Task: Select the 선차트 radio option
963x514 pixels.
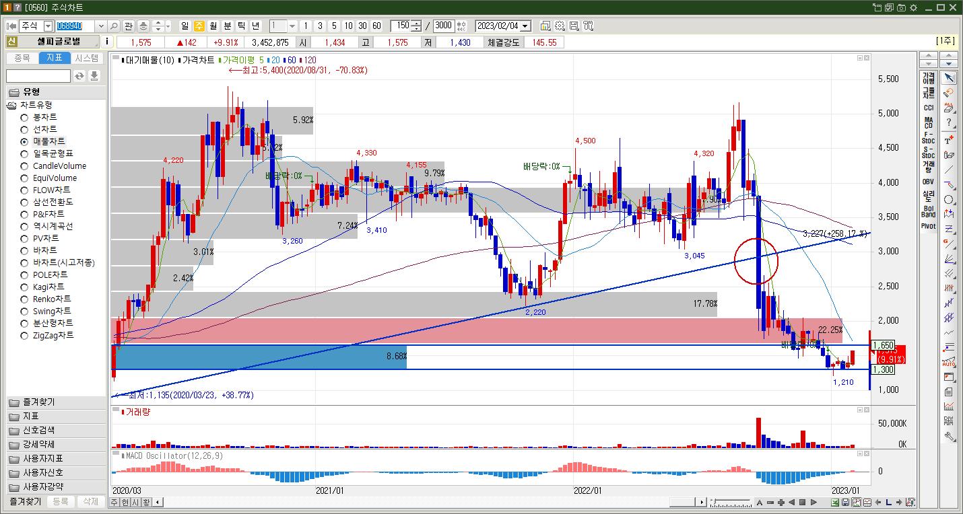Action: tap(24, 129)
